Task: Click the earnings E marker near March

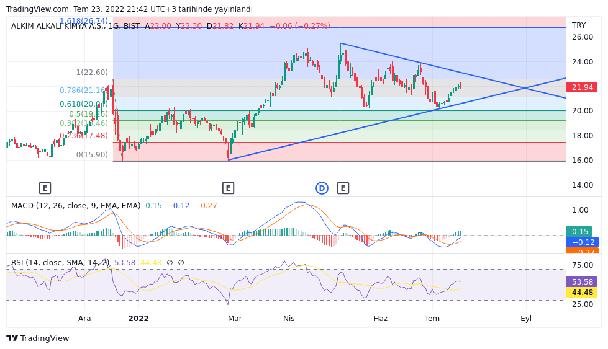Action: (x=228, y=188)
